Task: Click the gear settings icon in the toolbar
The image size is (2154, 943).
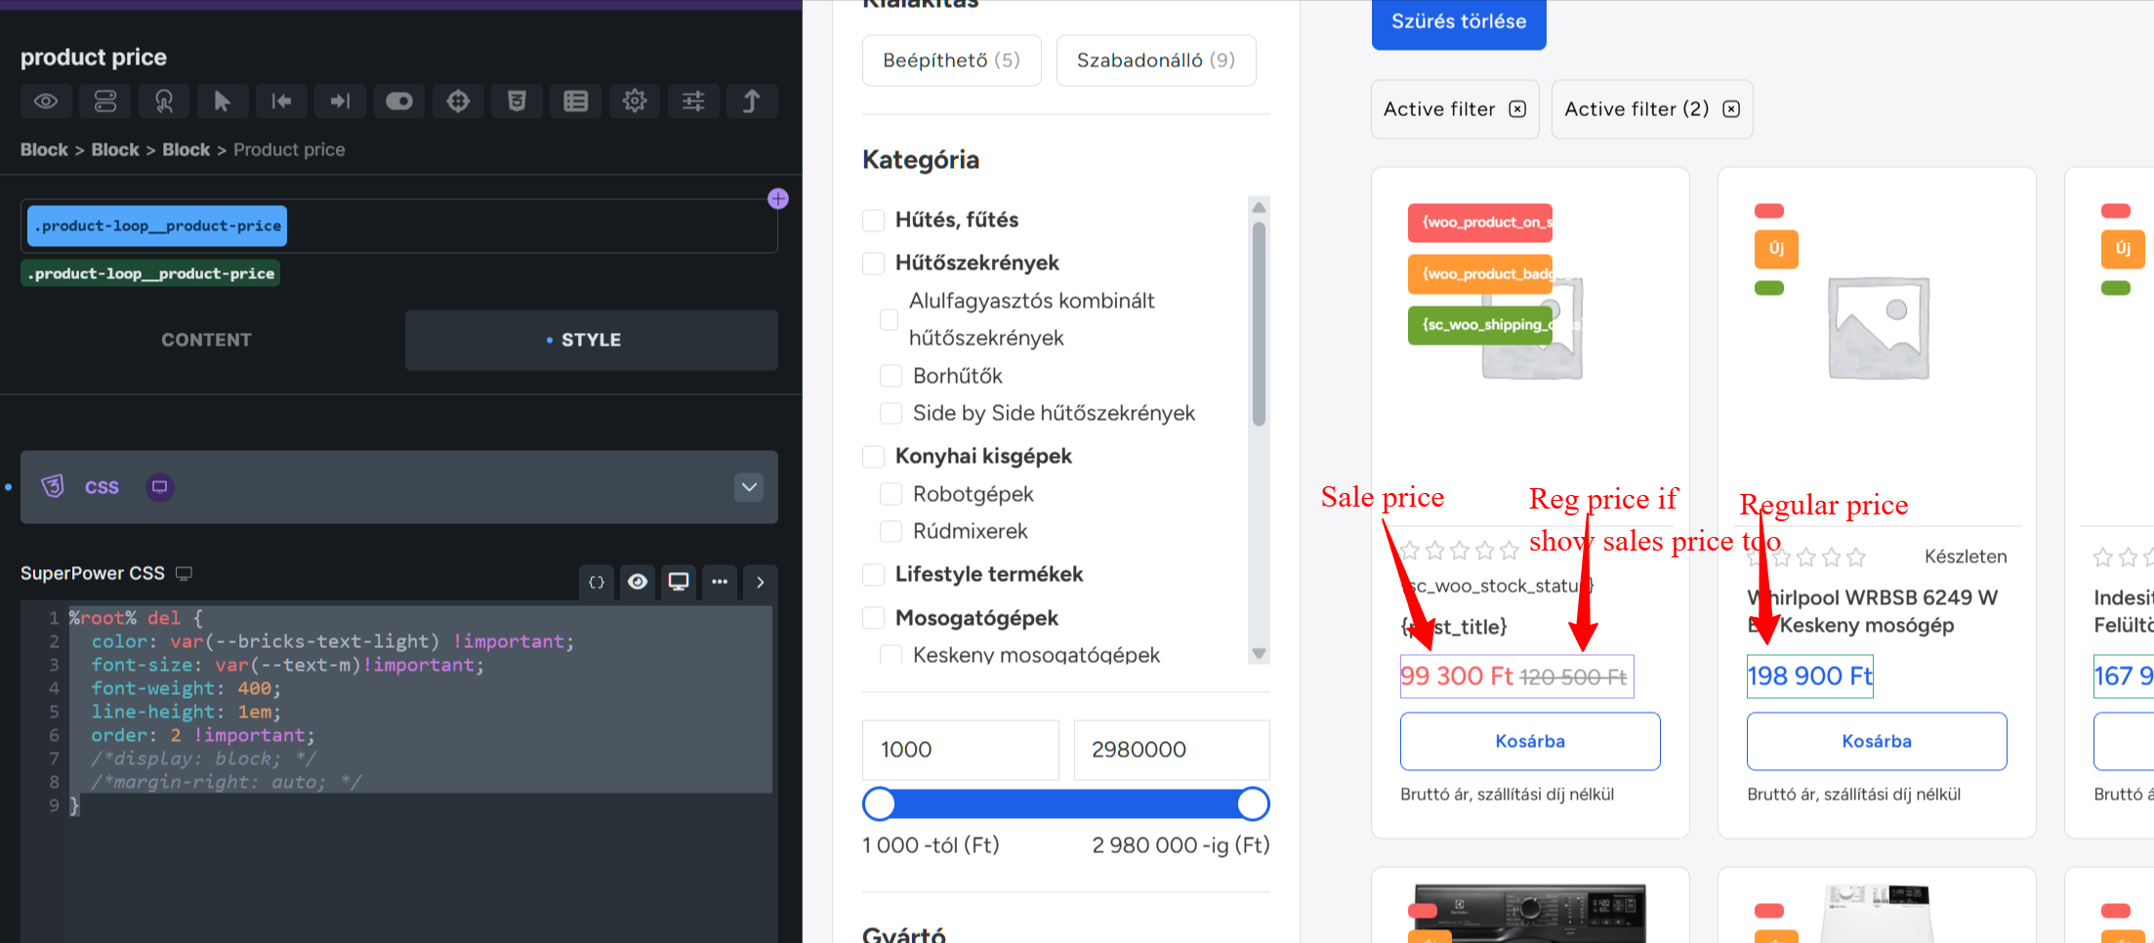Action: (x=635, y=102)
